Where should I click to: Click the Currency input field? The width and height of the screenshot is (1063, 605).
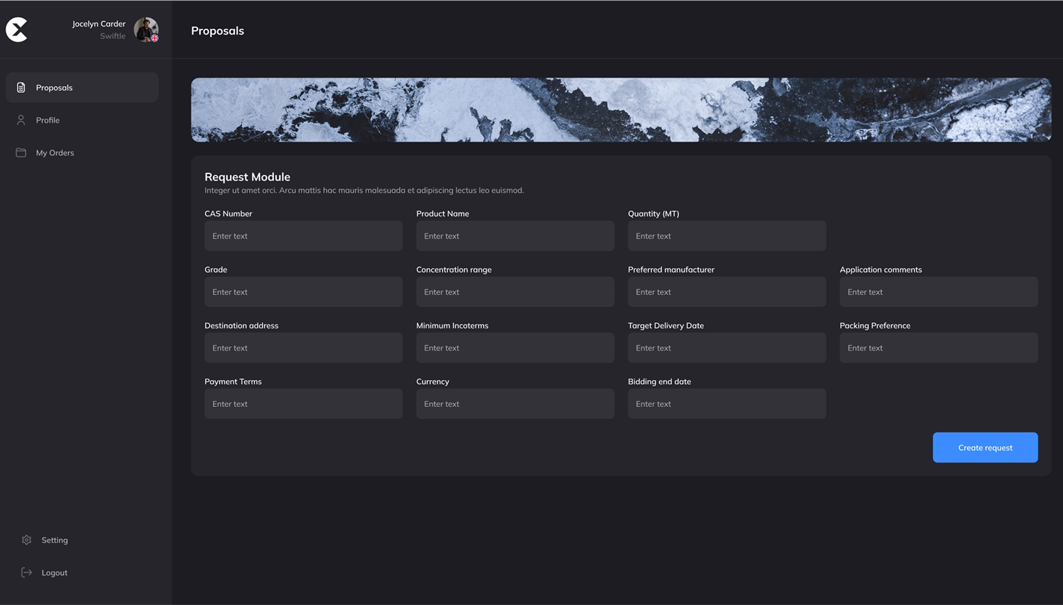(515, 404)
